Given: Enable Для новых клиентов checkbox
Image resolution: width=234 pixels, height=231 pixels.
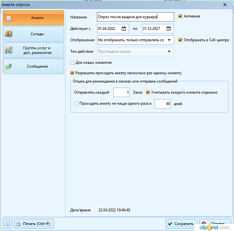Looking at the screenshot, I should pyautogui.click(x=72, y=63).
